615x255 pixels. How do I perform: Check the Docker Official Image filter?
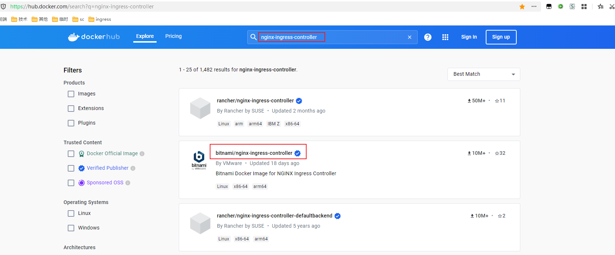click(71, 154)
